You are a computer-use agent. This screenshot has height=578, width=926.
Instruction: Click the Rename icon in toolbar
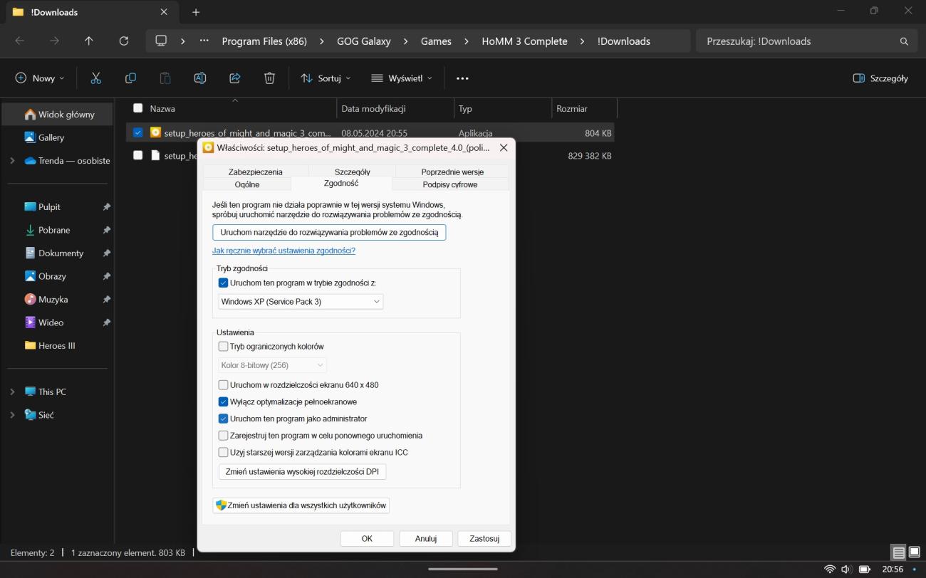click(200, 78)
